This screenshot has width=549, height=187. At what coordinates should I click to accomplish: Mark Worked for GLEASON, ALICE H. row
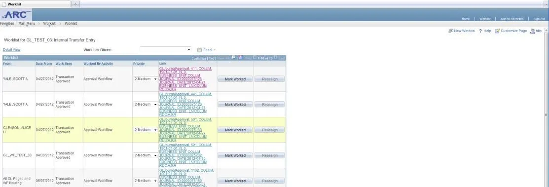click(235, 130)
